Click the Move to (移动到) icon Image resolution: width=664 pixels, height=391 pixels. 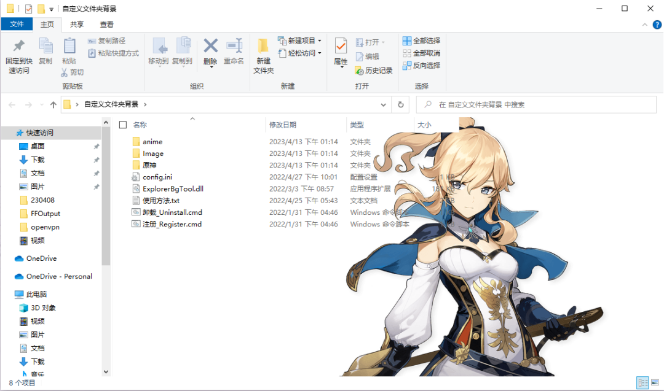[x=159, y=46]
